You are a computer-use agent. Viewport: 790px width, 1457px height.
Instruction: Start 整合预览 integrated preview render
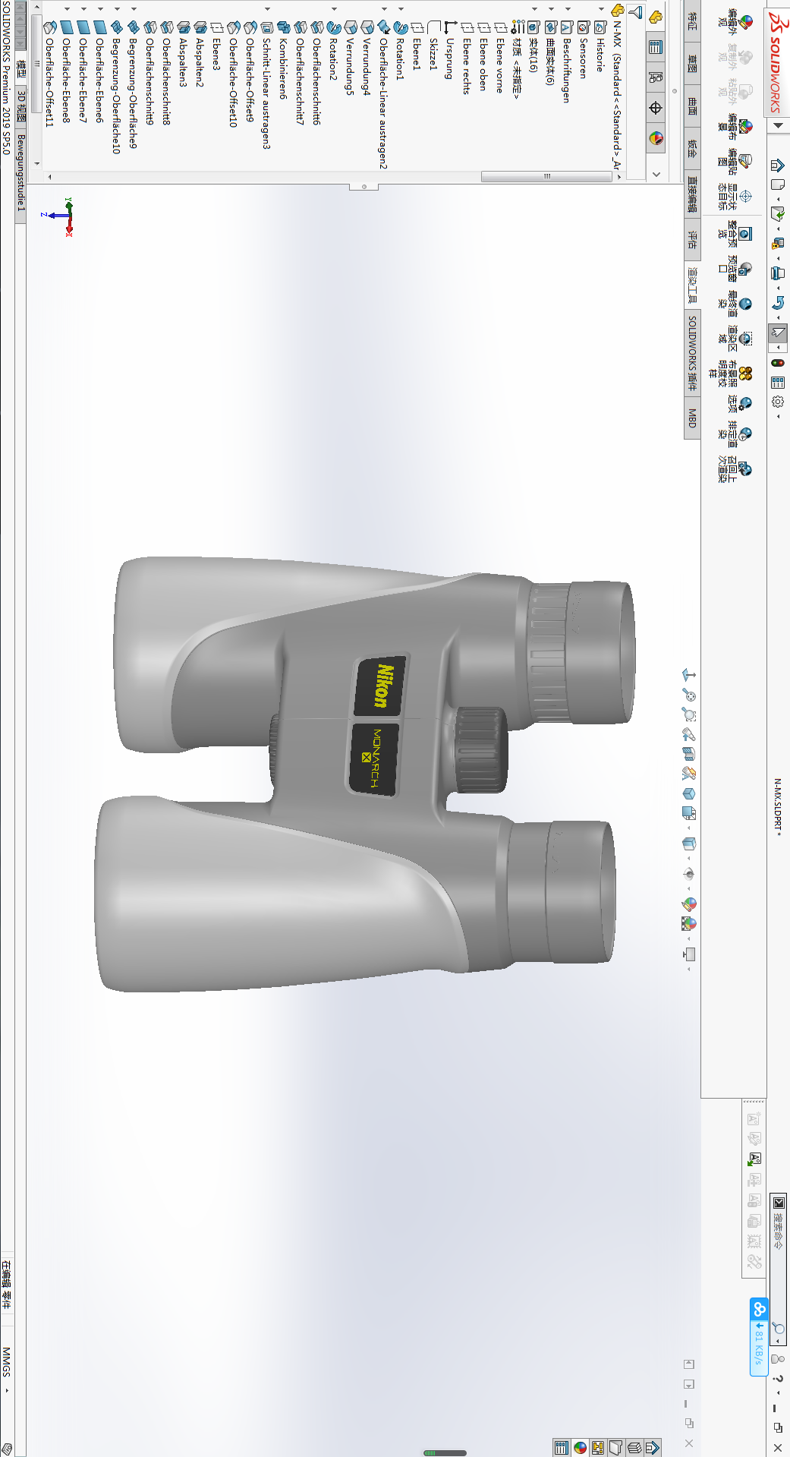(746, 234)
